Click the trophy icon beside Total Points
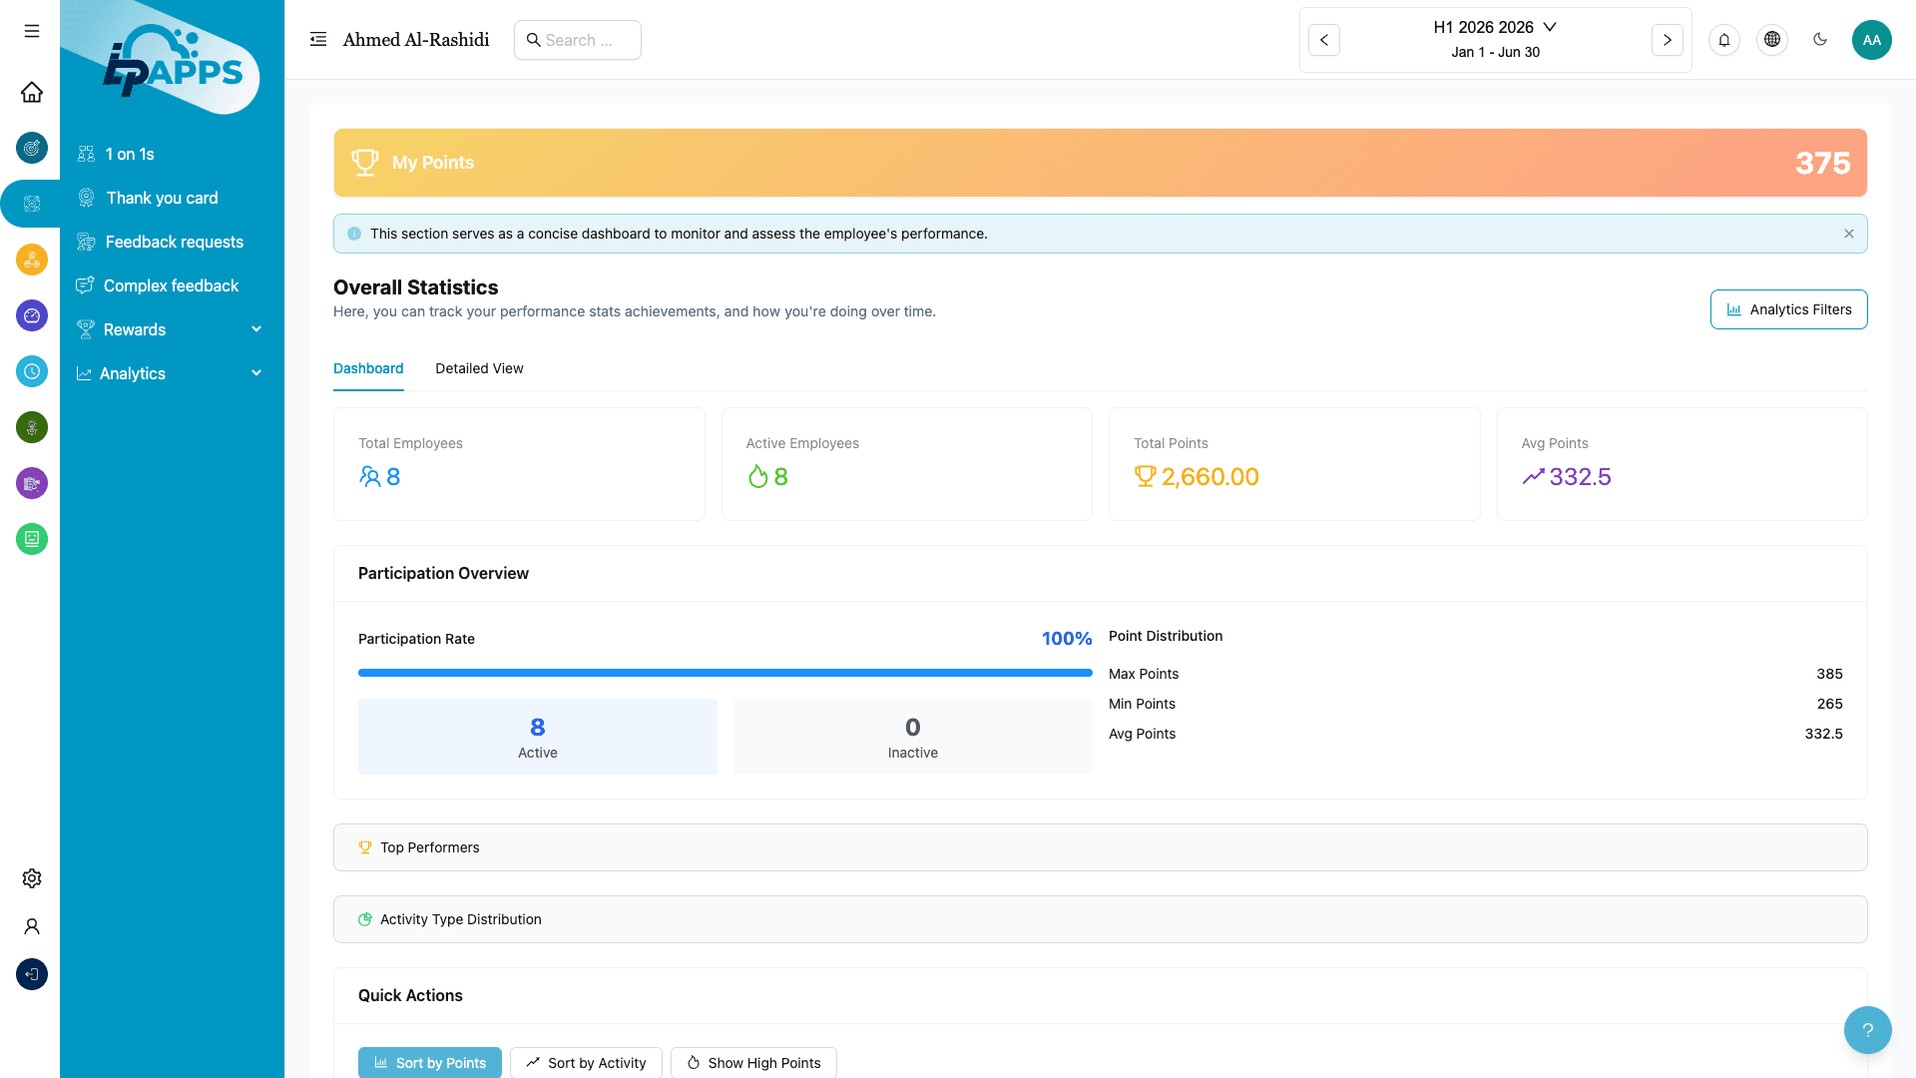This screenshot has height=1078, width=1916. coord(1146,477)
